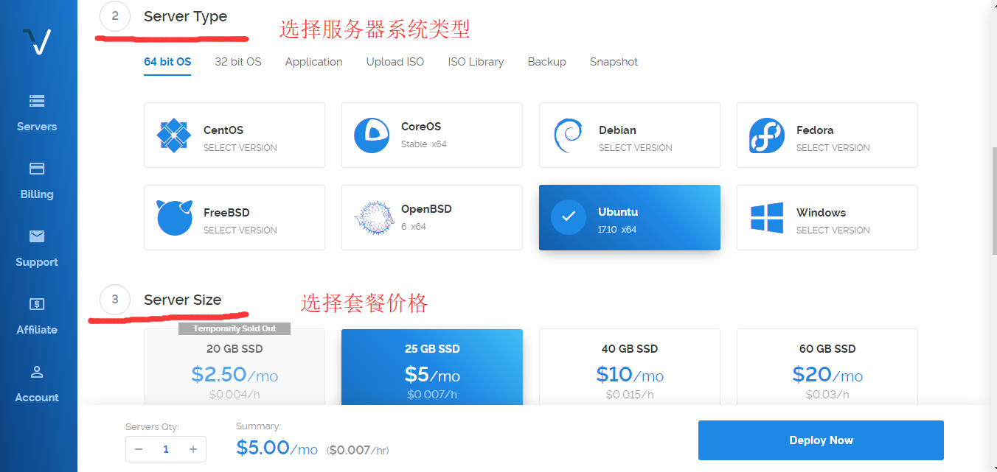Viewport: 997px width, 472px height.
Task: Go to Servers via sidebar label
Action: (37, 127)
